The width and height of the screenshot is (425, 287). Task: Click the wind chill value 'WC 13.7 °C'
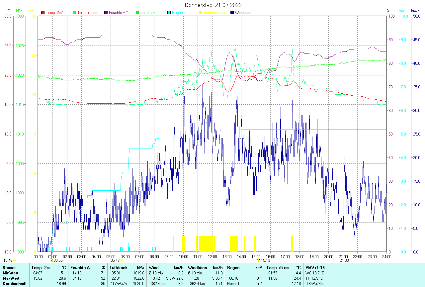[x=315, y=273]
